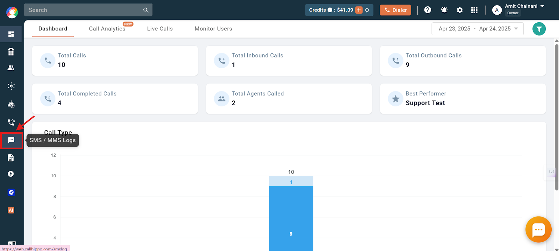Click the Total Agents Called people icon
This screenshot has height=251, width=559.
(x=222, y=99)
